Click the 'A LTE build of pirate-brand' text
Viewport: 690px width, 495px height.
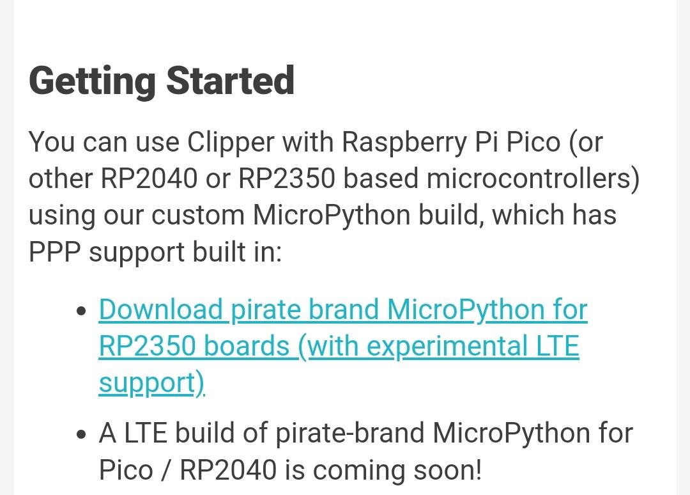pos(261,433)
